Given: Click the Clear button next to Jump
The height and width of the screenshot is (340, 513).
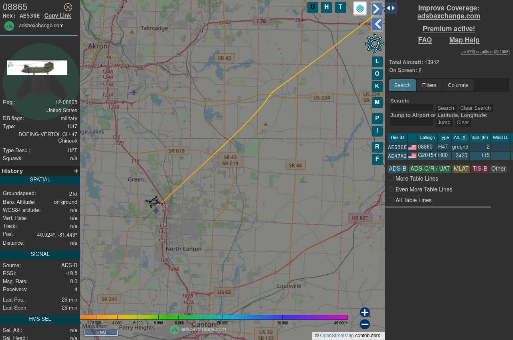Looking at the screenshot, I should pos(463,123).
